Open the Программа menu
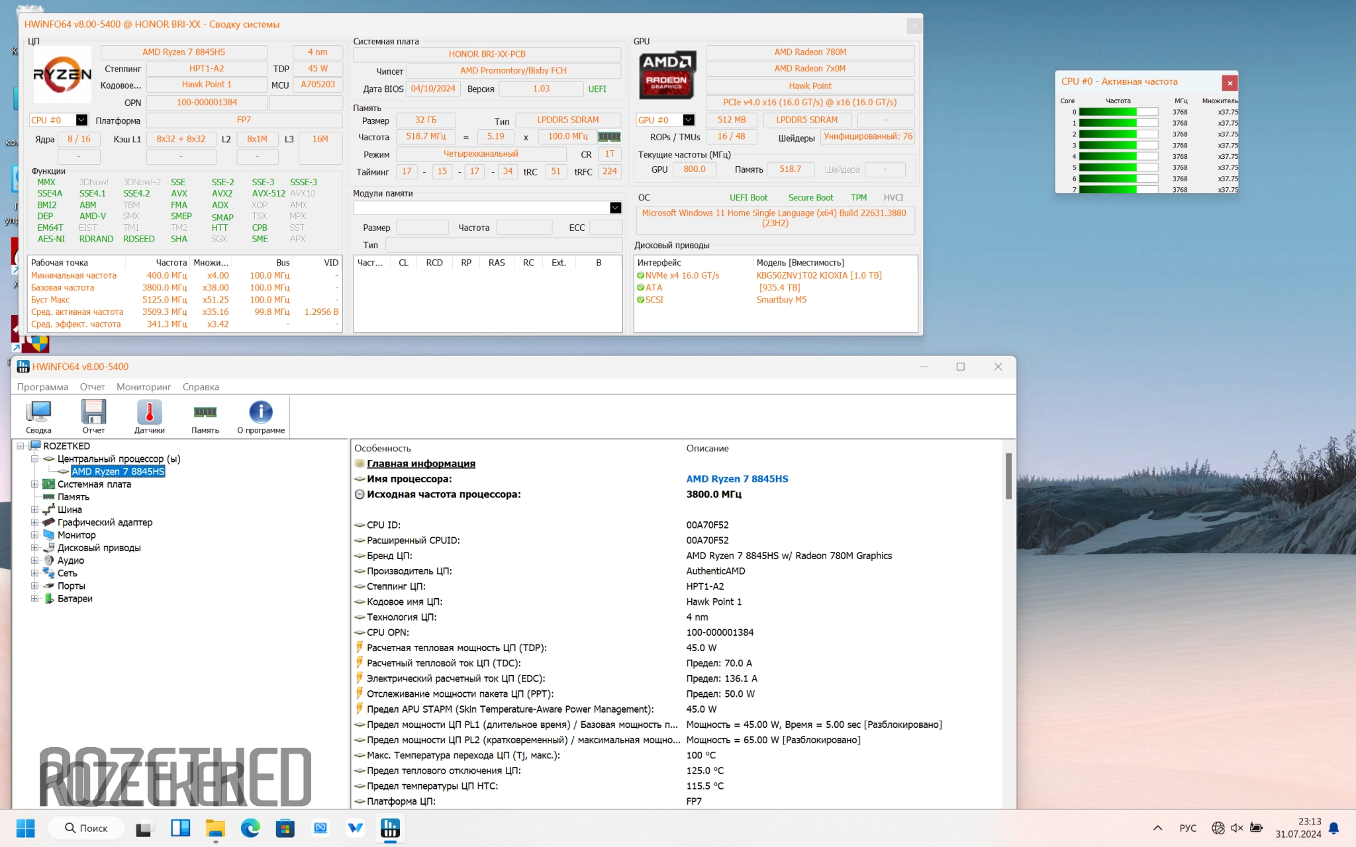This screenshot has height=847, width=1356. tap(42, 387)
